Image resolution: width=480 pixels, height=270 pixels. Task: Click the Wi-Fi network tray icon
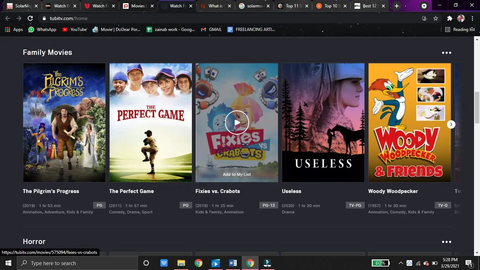[418, 263]
